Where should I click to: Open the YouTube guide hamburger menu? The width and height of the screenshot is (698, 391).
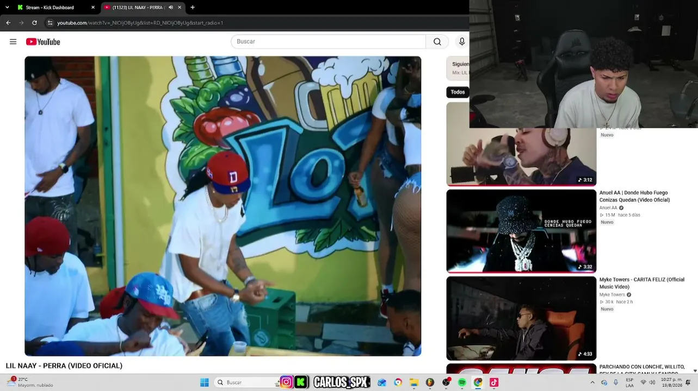(13, 42)
